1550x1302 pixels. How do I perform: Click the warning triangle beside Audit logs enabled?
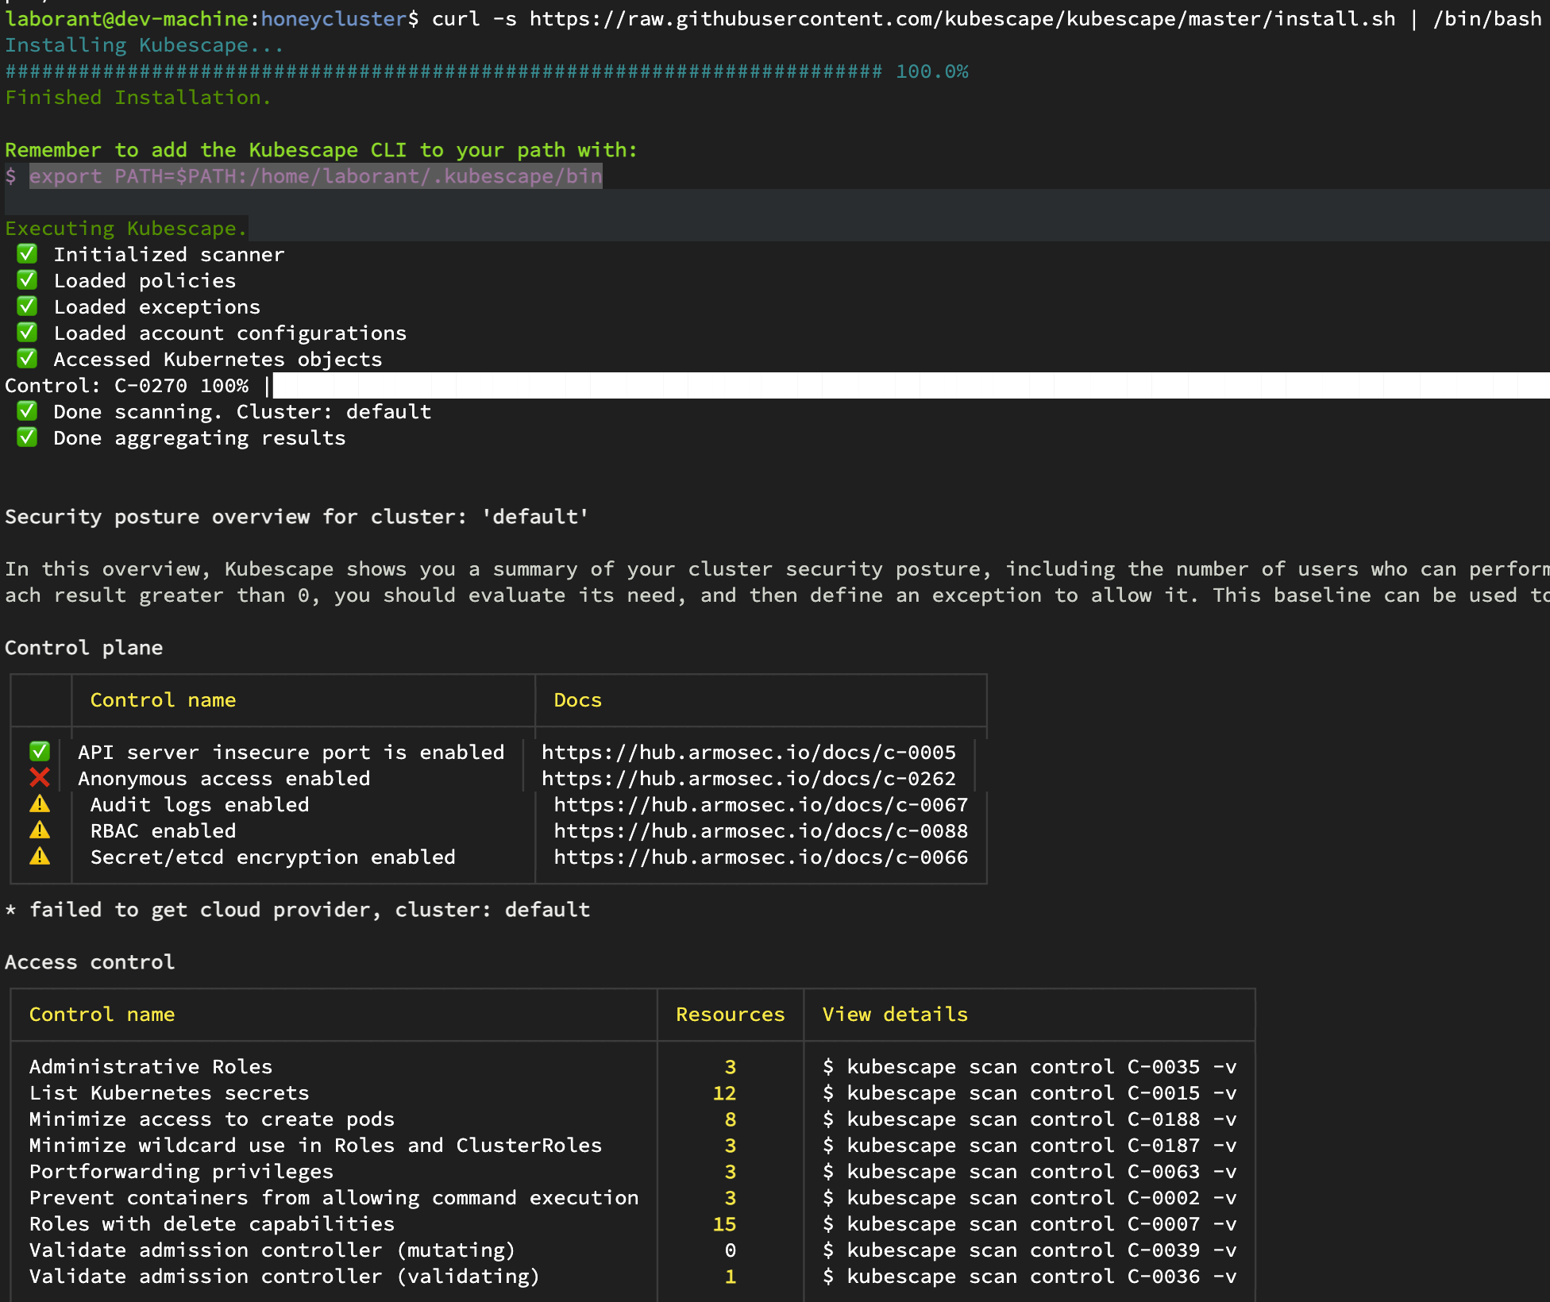(40, 804)
